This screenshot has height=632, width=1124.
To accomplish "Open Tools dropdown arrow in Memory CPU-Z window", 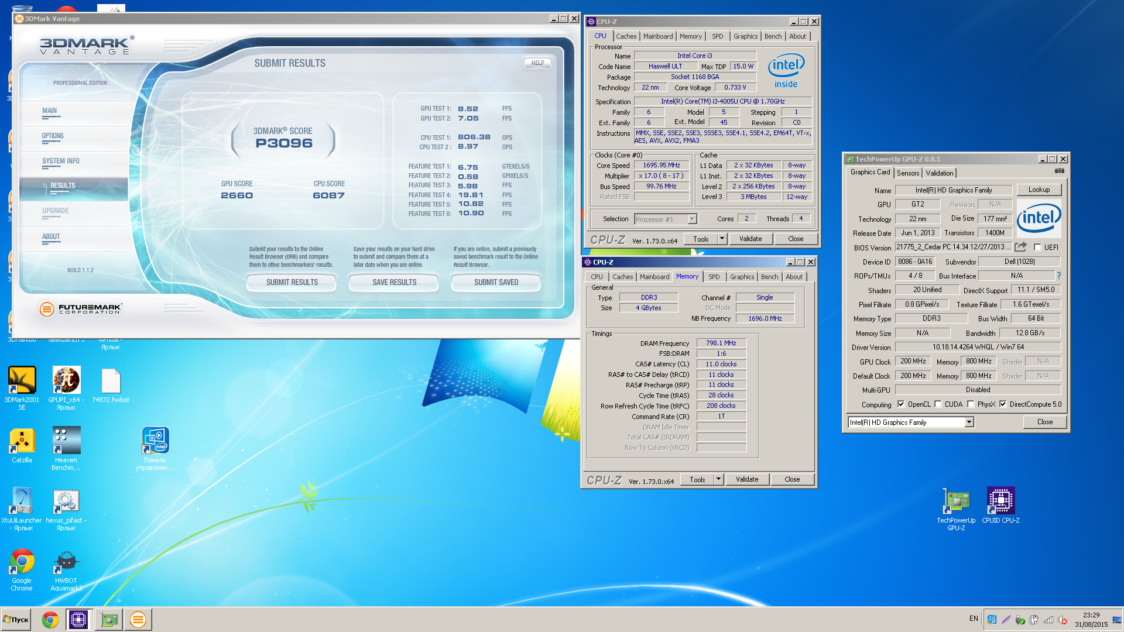I will pos(718,479).
